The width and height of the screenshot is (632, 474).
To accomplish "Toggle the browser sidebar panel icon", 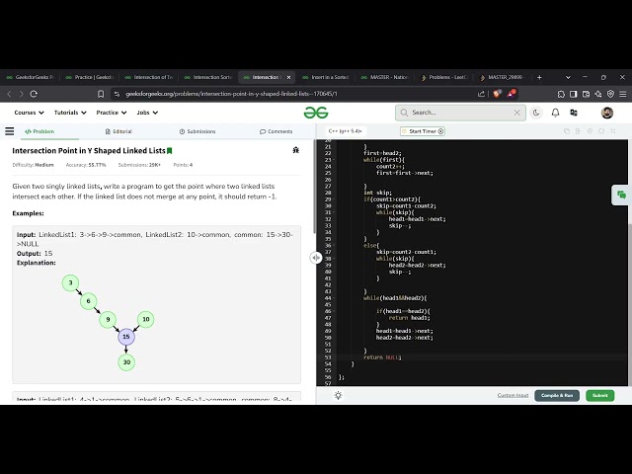I will (573, 94).
